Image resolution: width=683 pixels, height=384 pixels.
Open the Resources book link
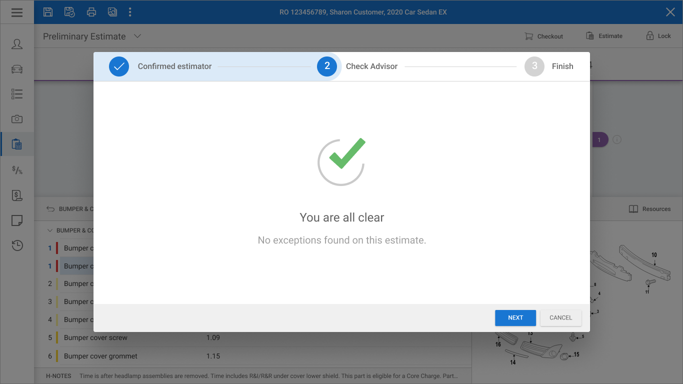(x=649, y=209)
